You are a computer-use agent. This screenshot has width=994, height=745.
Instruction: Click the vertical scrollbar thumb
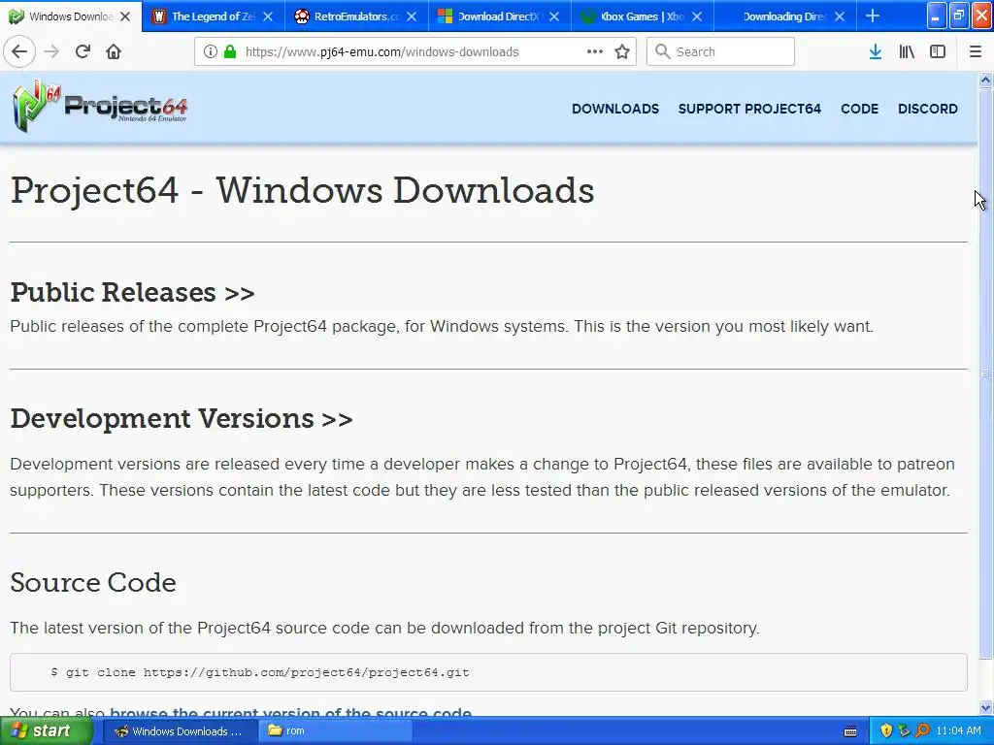(985, 374)
